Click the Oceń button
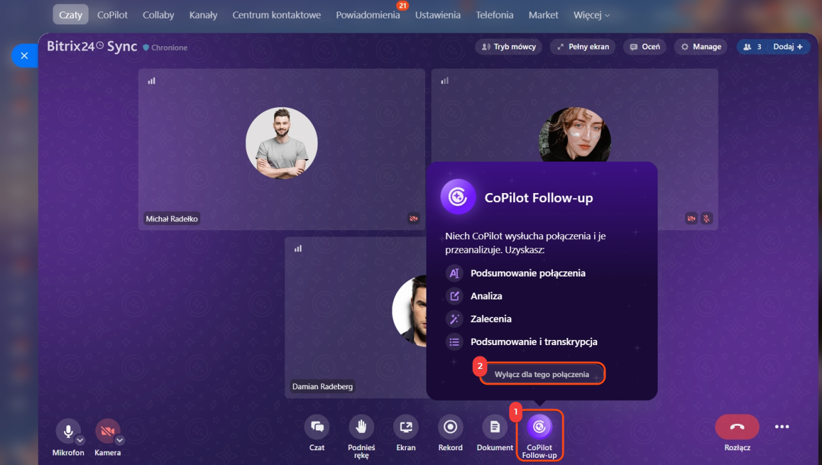 tap(645, 47)
